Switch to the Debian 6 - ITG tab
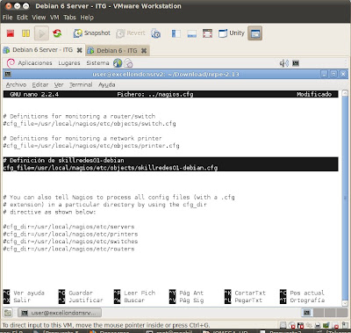 pyautogui.click(x=117, y=51)
